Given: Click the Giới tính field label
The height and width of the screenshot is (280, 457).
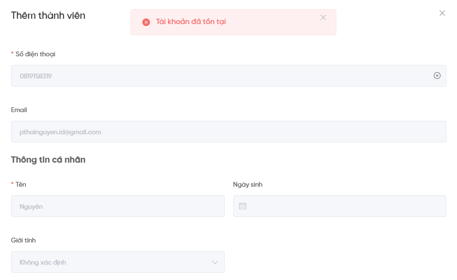Looking at the screenshot, I should 24,240.
